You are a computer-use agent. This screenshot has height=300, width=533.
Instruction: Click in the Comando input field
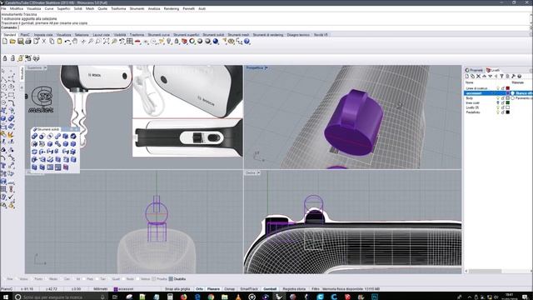pyautogui.click(x=274, y=27)
